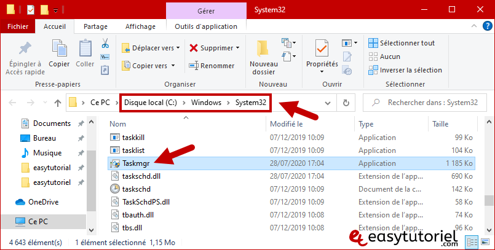Open the Fichier menu
495x250 pixels.
[x=18, y=26]
